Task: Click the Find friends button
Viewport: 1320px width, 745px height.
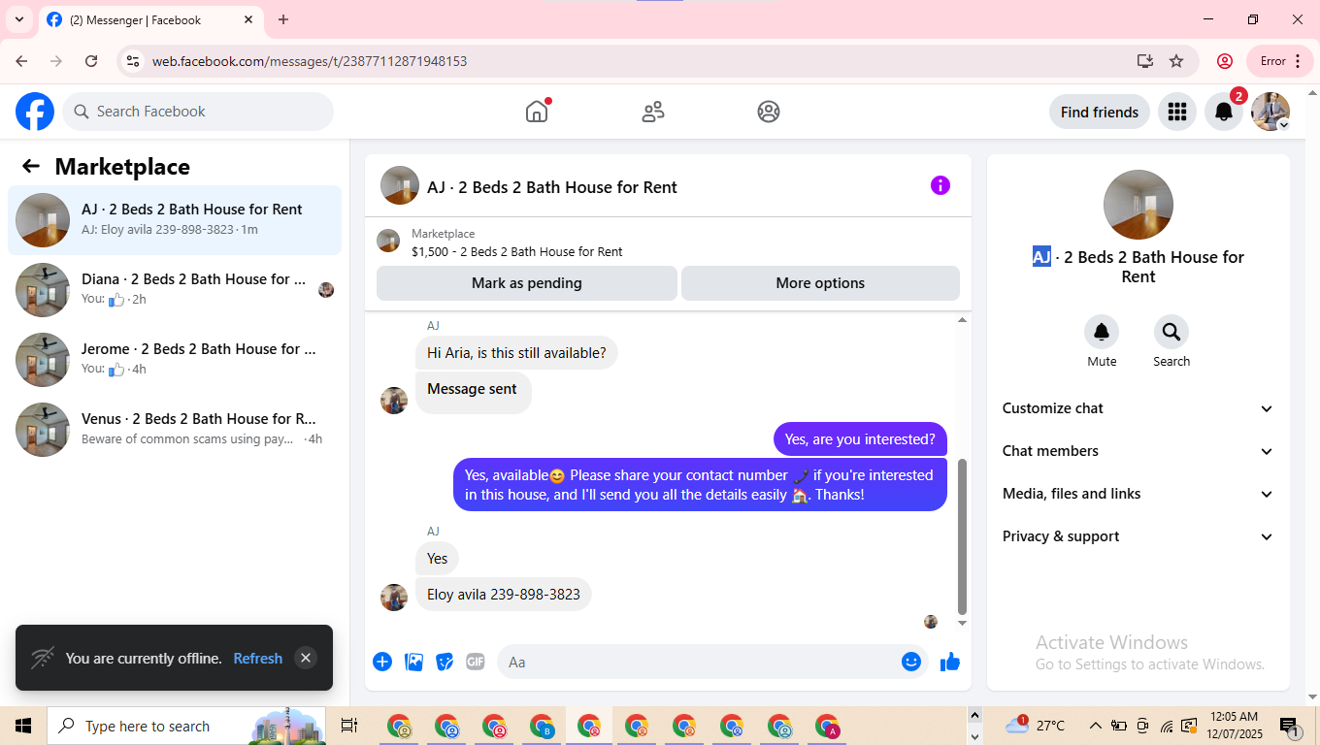Action: tap(1100, 113)
